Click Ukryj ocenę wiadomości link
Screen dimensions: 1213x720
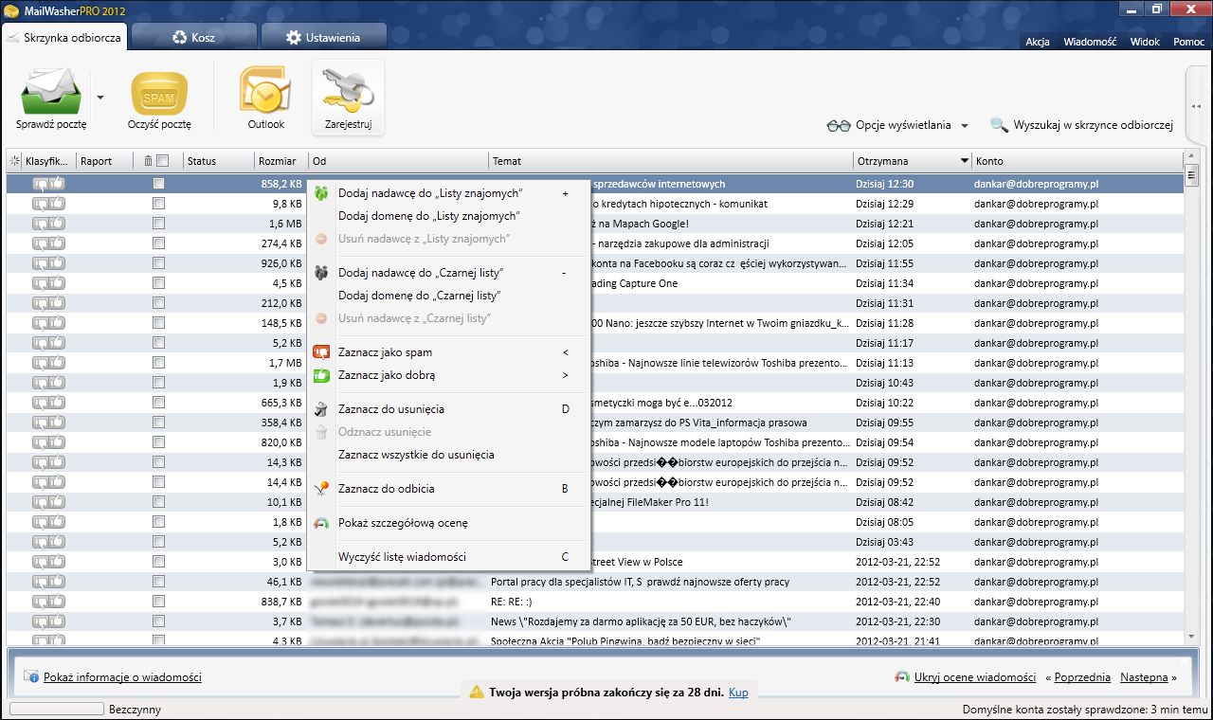click(x=974, y=677)
